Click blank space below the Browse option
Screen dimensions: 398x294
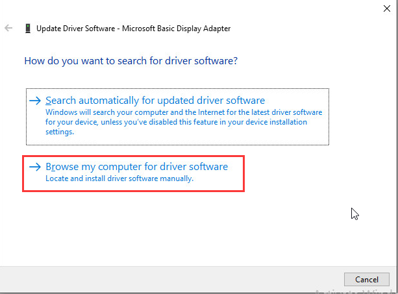(162, 227)
